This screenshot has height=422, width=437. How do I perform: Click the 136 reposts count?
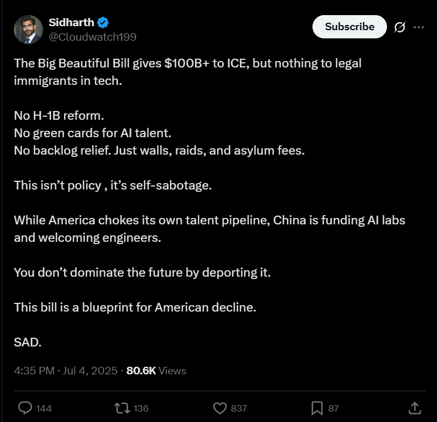coord(141,409)
